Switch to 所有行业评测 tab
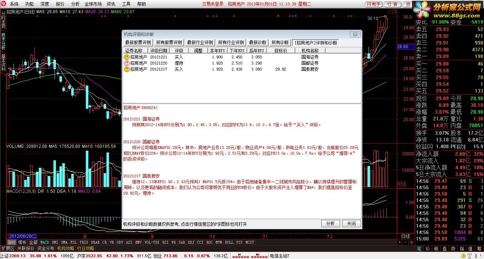 coord(231,42)
